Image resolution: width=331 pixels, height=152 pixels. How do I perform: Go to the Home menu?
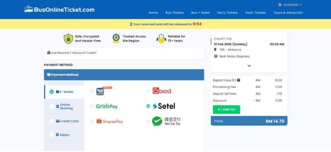click(153, 12)
